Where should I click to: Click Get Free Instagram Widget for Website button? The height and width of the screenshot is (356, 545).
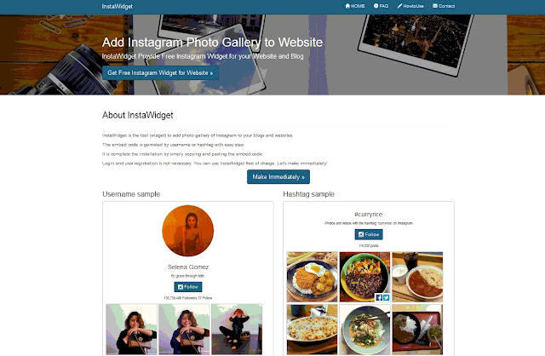click(160, 73)
